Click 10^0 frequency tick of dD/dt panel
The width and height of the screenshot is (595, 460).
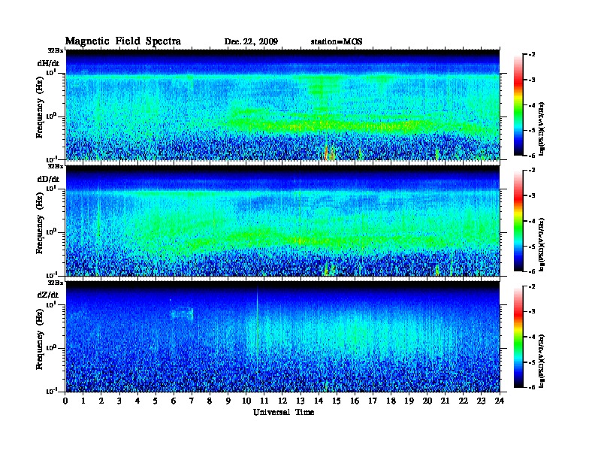pyautogui.click(x=51, y=232)
